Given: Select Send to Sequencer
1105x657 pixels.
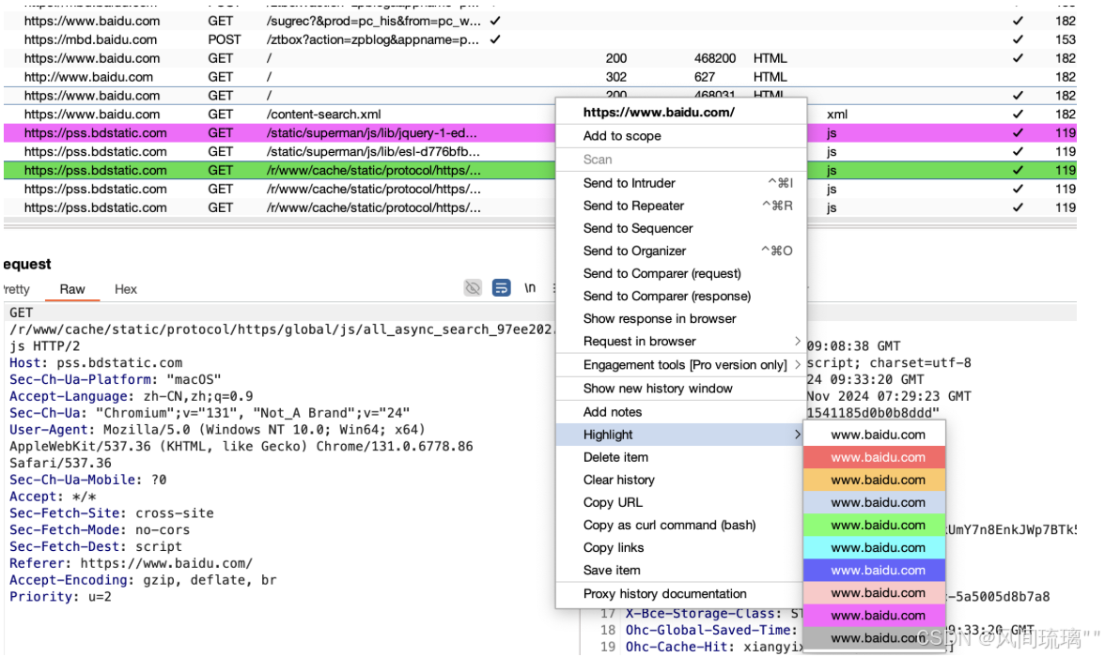Looking at the screenshot, I should point(681,228).
